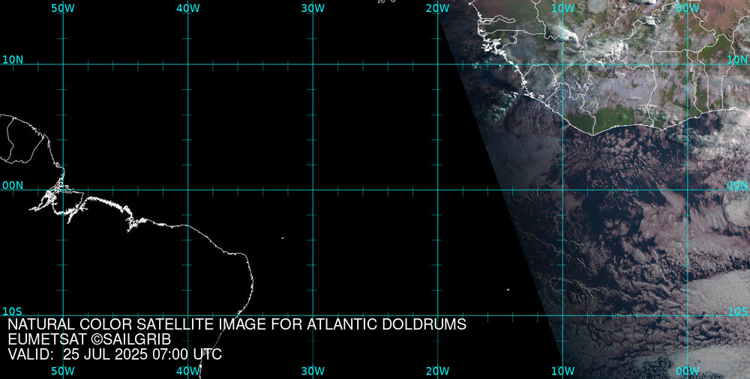Click the 40W longitude label along the top edge
The width and height of the screenshot is (750, 379).
[x=188, y=8]
